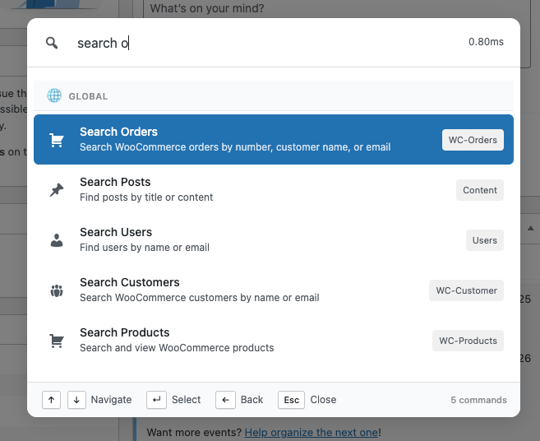This screenshot has width=540, height=441.
Task: Click the group icon for Search Customers
Action: point(57,290)
